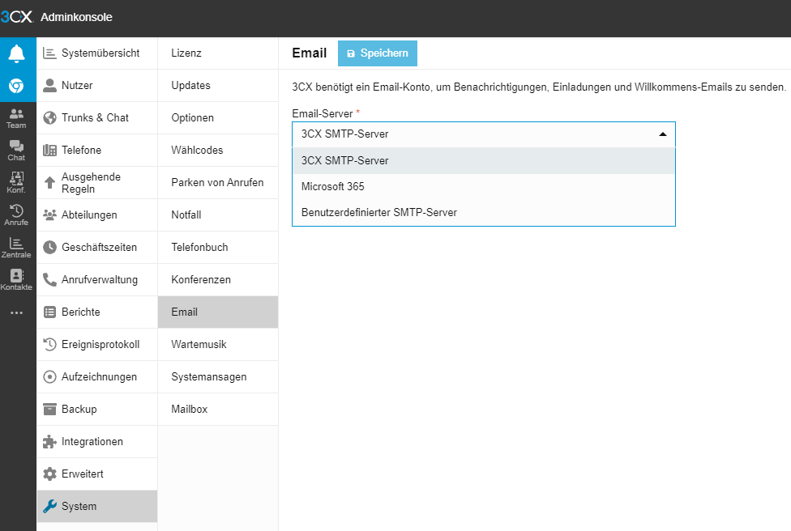Choose Microsoft 365 email server option

click(x=483, y=186)
